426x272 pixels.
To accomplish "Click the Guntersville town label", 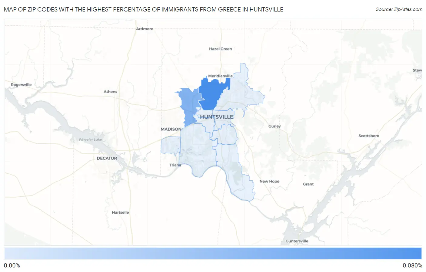I will coord(297,241).
